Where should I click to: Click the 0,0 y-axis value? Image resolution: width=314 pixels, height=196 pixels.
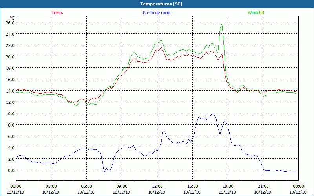(x=11, y=171)
